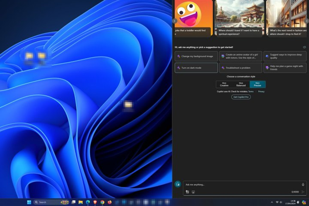
Task: Click the microphone icon in the Copilot input
Action: point(303,185)
